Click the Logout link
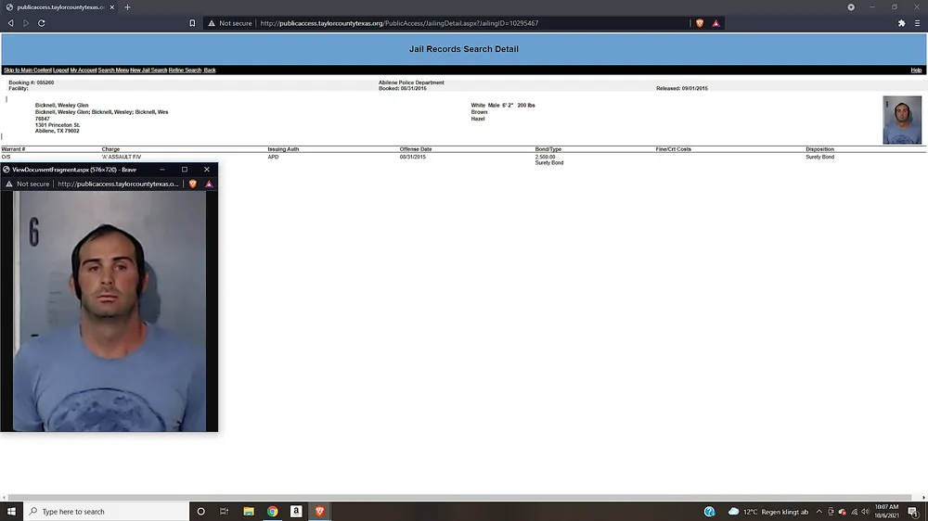 tap(60, 70)
